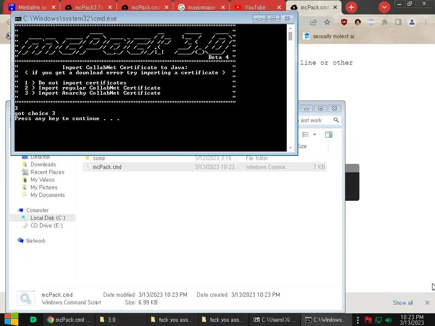The image size is (435, 326).
Task: Open My Videos in Explorer sidebar
Action: (x=42, y=180)
